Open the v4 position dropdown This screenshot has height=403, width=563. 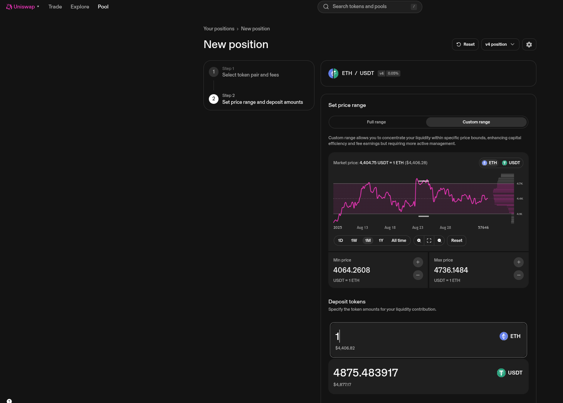click(500, 45)
